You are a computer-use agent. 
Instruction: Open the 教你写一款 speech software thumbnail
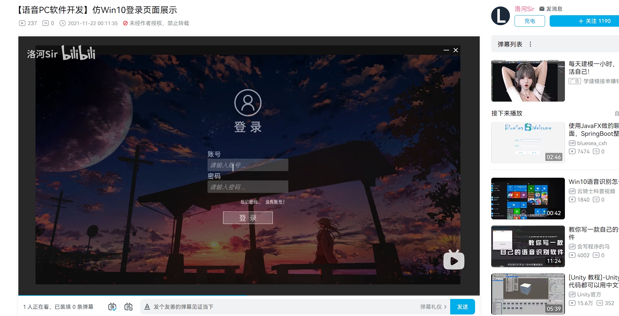point(528,246)
